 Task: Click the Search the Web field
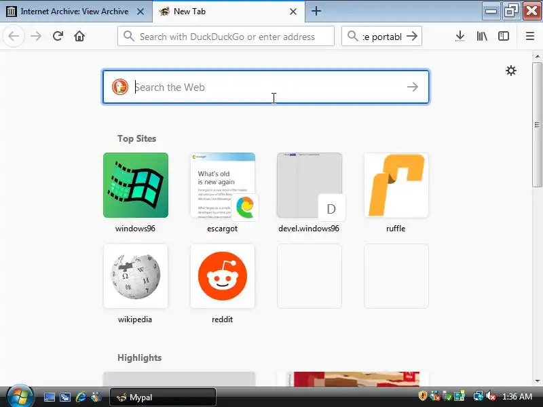(x=266, y=87)
